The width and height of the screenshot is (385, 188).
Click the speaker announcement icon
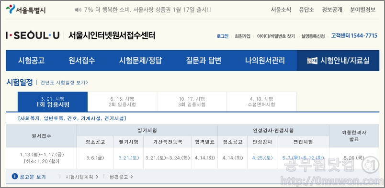(x=78, y=10)
